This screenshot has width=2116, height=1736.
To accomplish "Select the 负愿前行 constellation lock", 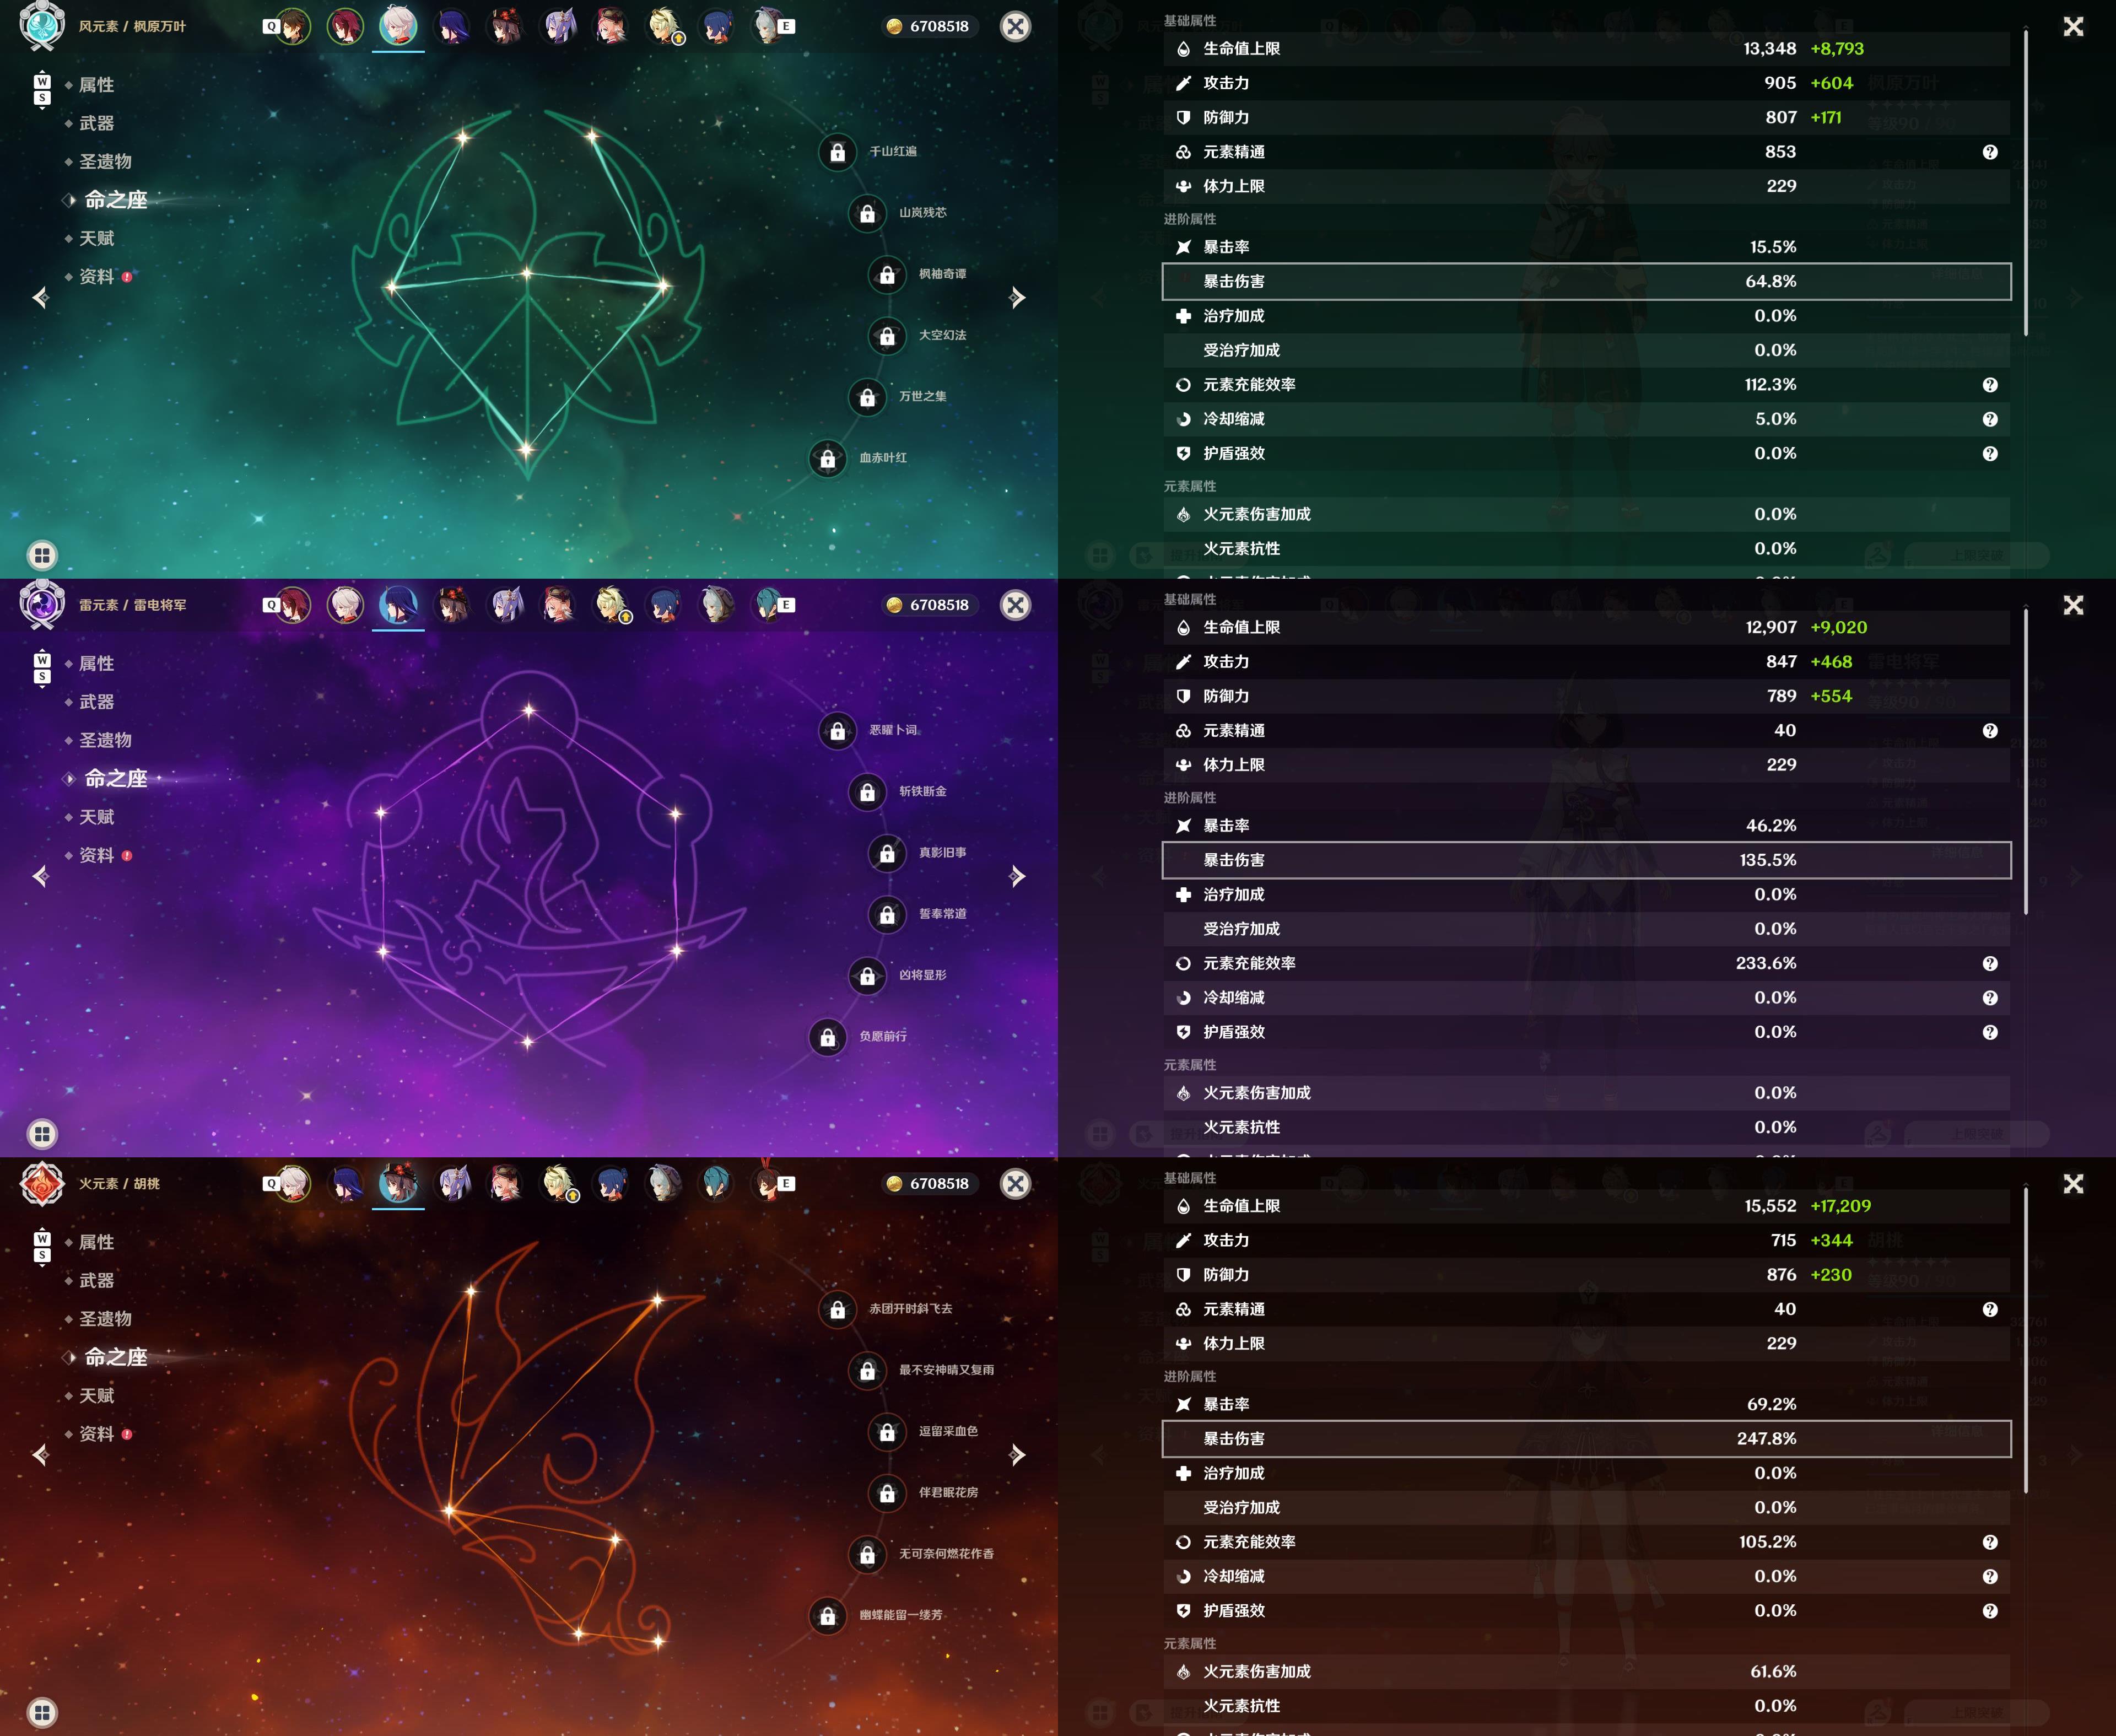I will pyautogui.click(x=828, y=1037).
